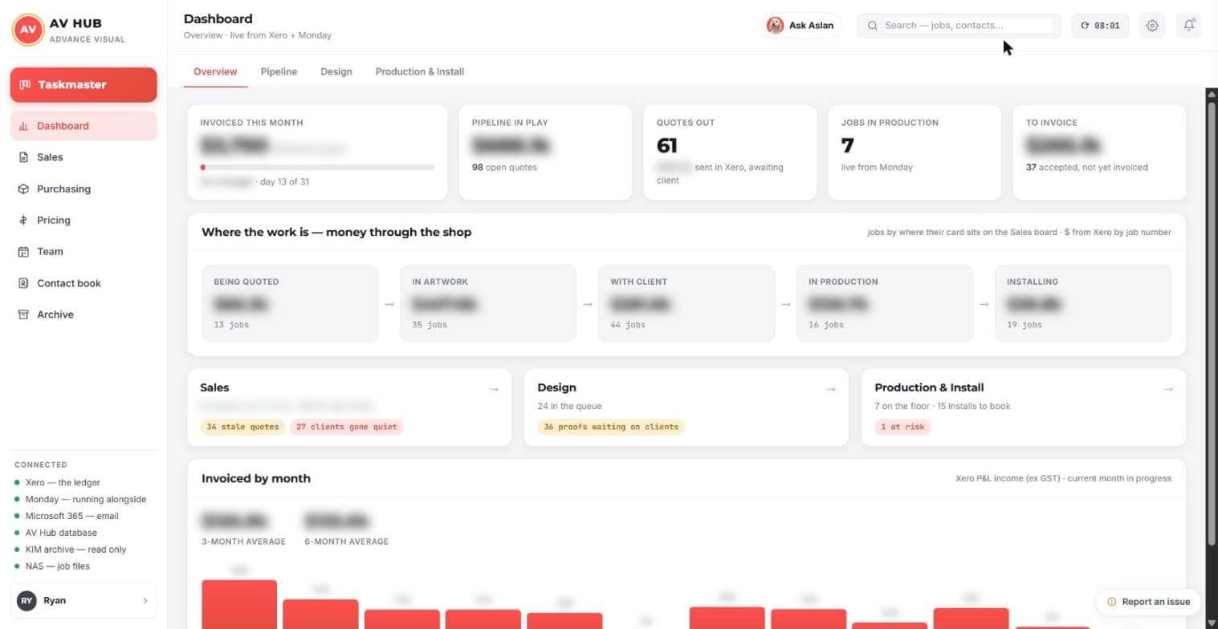Open the Design card arrow
This screenshot has width=1218, height=629.
(x=831, y=389)
